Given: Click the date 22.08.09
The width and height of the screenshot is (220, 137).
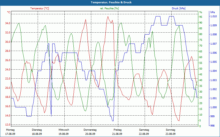Looking at the screenshot, I should 144,134.
